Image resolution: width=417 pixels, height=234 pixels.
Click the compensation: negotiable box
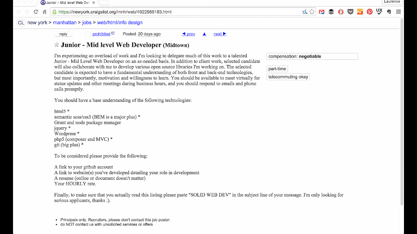[312, 56]
